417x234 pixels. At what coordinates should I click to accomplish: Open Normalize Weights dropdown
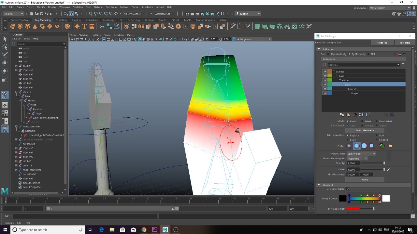(x=357, y=159)
